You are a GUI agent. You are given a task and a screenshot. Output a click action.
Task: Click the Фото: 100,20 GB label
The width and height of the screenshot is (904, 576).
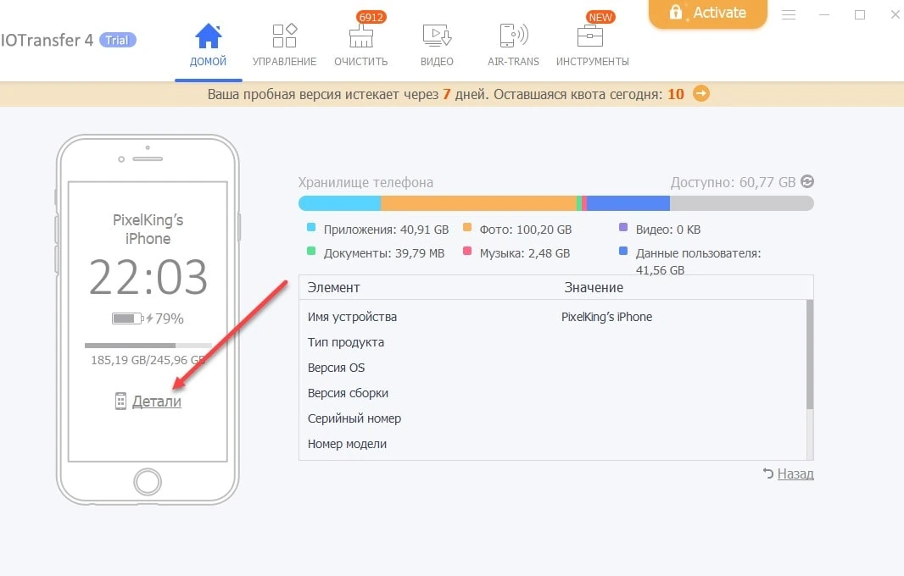[526, 230]
